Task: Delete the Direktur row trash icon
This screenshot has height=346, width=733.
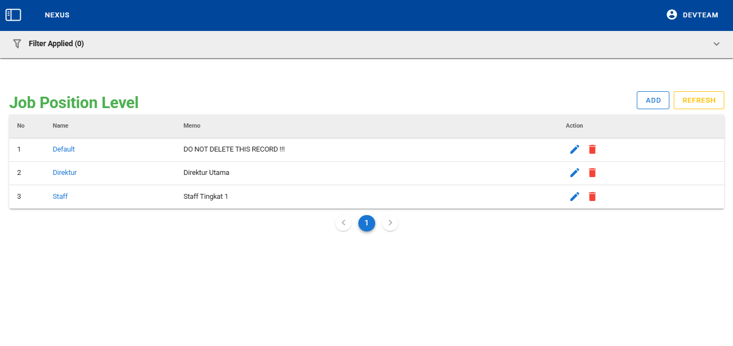Action: (592, 173)
